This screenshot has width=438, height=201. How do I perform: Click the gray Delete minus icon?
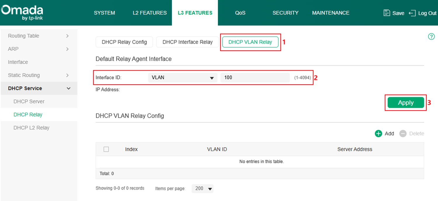403,134
